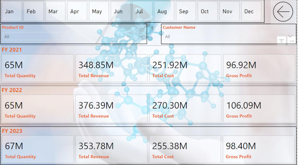Click the FY 2021 heading
Screen dimensions: 298x165
12,50
